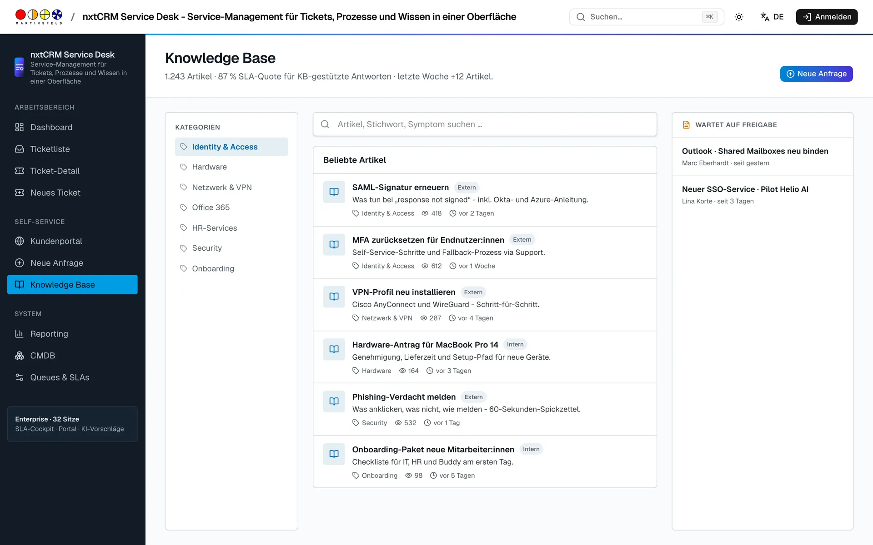Open Hardware-Antrag für MacBook Pro 14 article
This screenshot has width=873, height=545.
click(425, 345)
